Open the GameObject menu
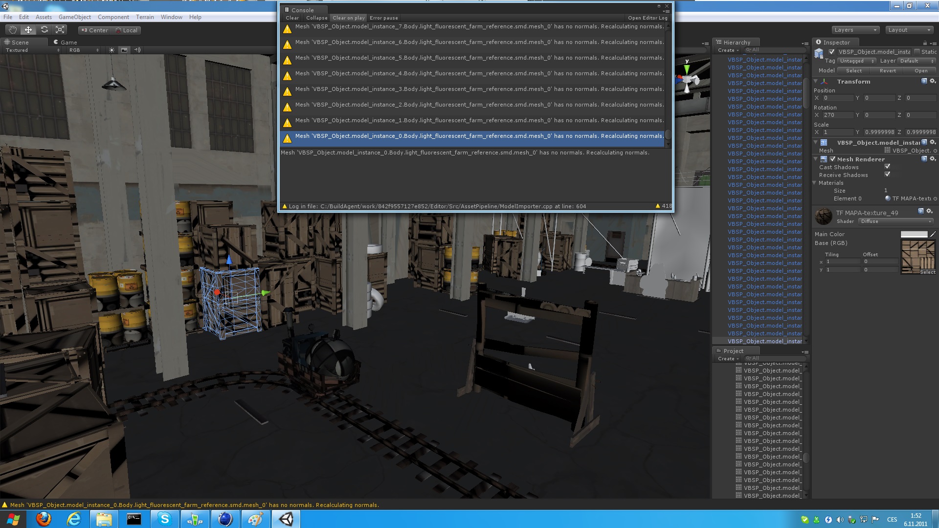 [74, 17]
